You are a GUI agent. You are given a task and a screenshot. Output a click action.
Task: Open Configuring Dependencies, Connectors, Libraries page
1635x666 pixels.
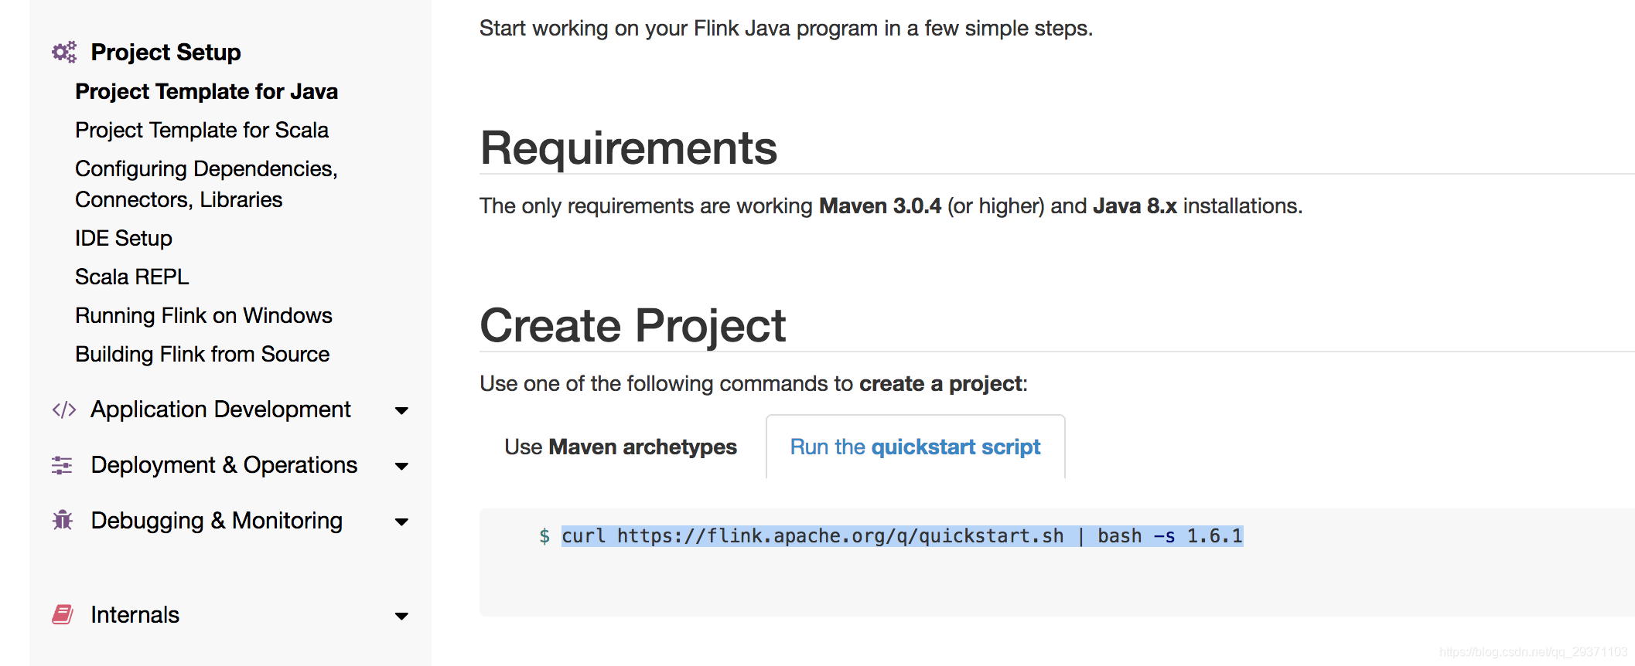(207, 184)
